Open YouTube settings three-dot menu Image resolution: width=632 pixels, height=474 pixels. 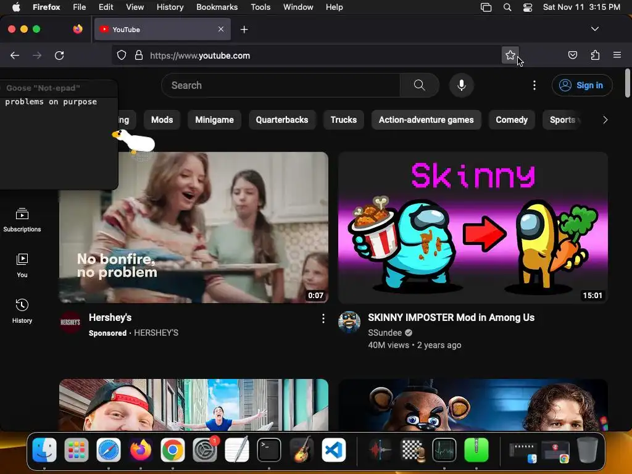[x=534, y=85]
